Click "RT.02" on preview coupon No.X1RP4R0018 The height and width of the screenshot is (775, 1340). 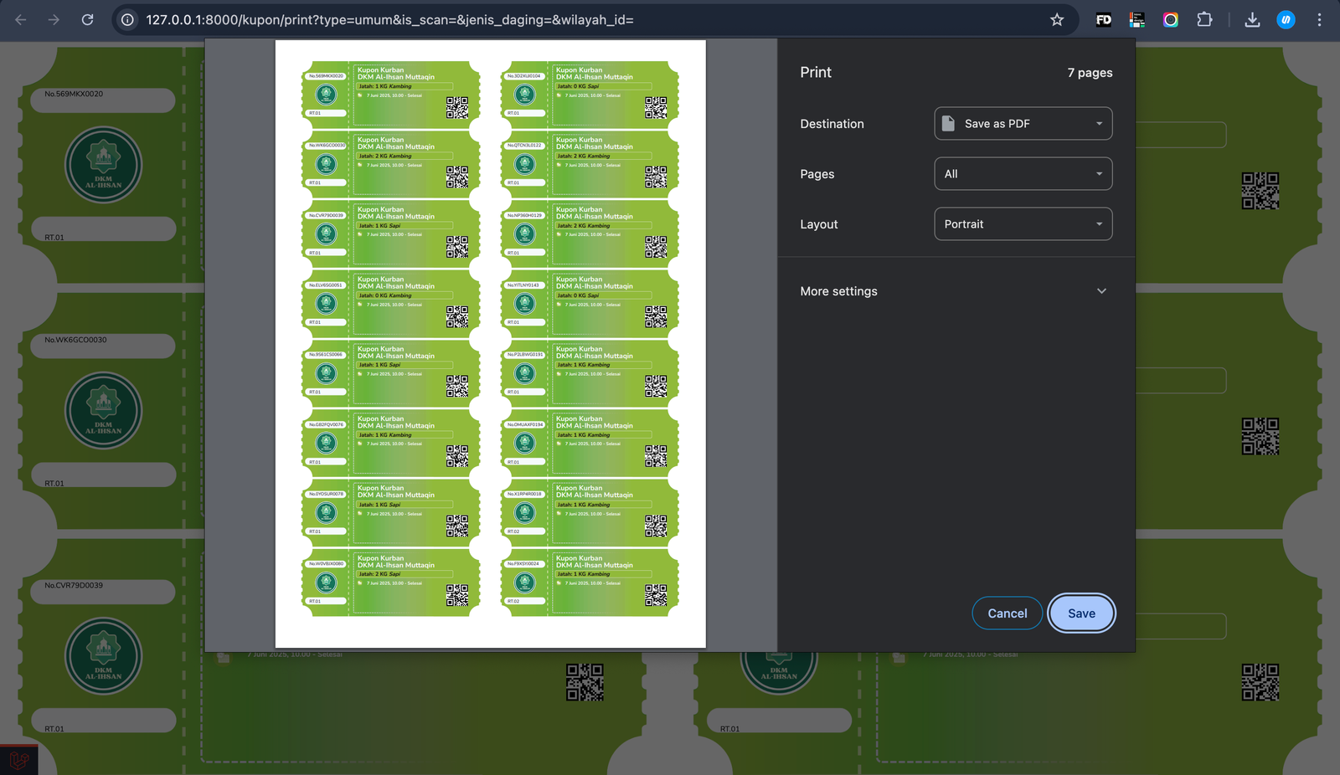point(513,531)
